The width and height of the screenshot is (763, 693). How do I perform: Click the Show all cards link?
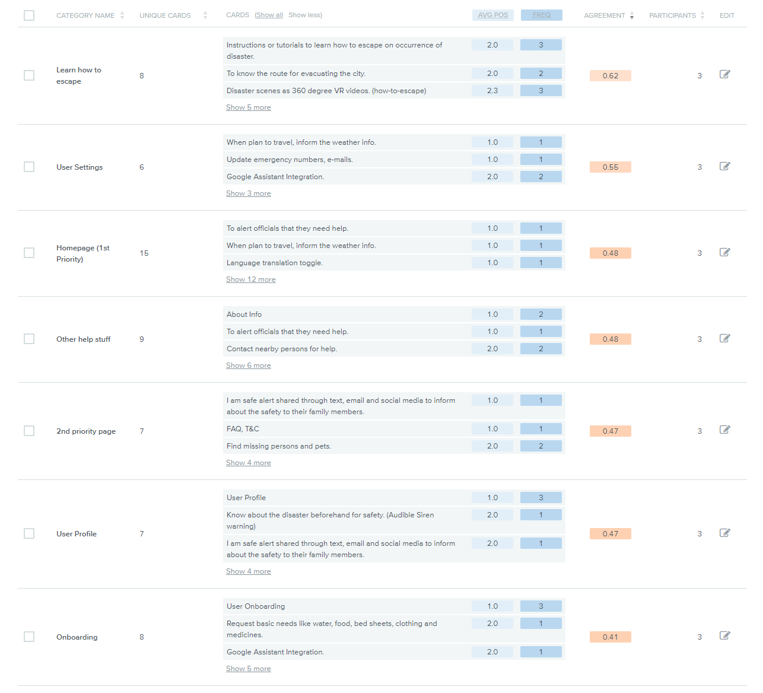(269, 15)
